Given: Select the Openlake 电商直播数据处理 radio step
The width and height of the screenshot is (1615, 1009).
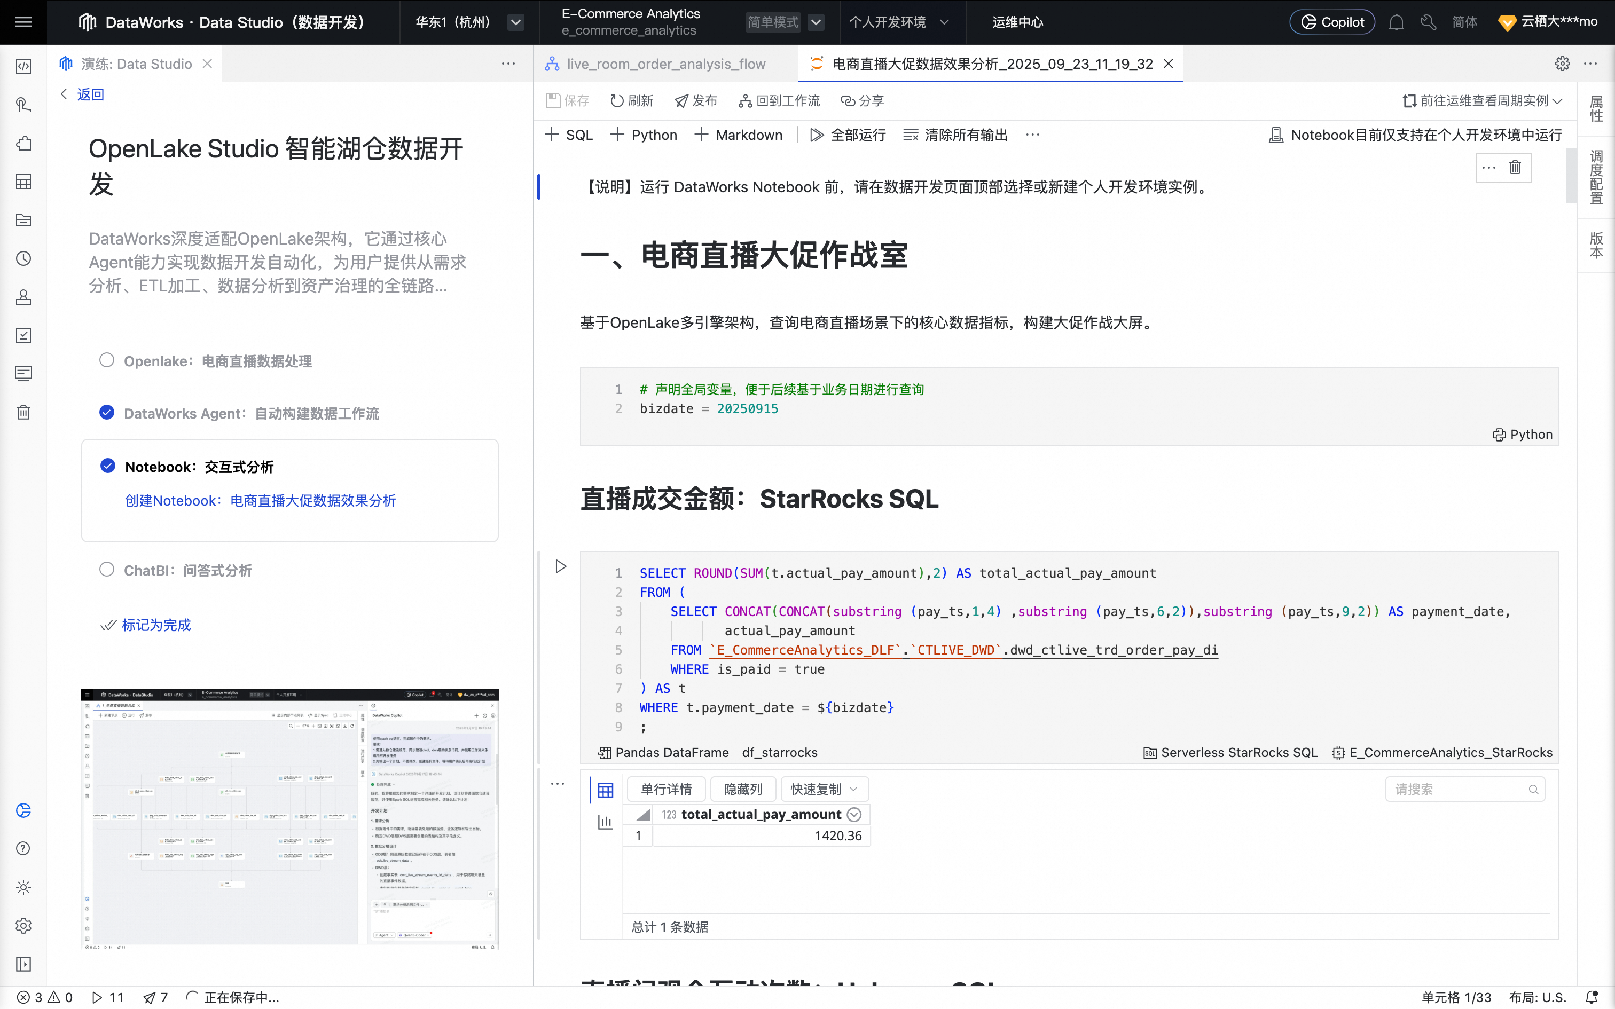Looking at the screenshot, I should pyautogui.click(x=107, y=360).
